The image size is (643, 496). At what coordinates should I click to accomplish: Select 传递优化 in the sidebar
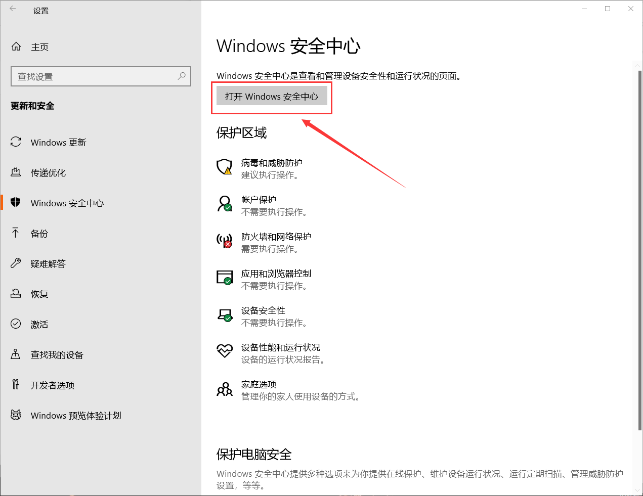tap(48, 173)
